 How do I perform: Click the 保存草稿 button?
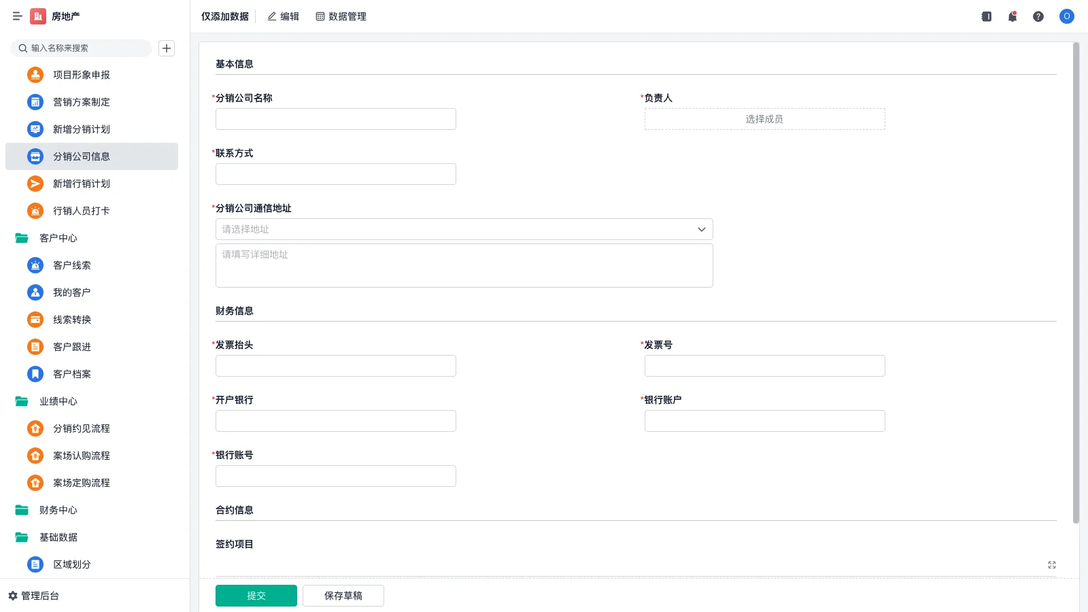pos(343,595)
